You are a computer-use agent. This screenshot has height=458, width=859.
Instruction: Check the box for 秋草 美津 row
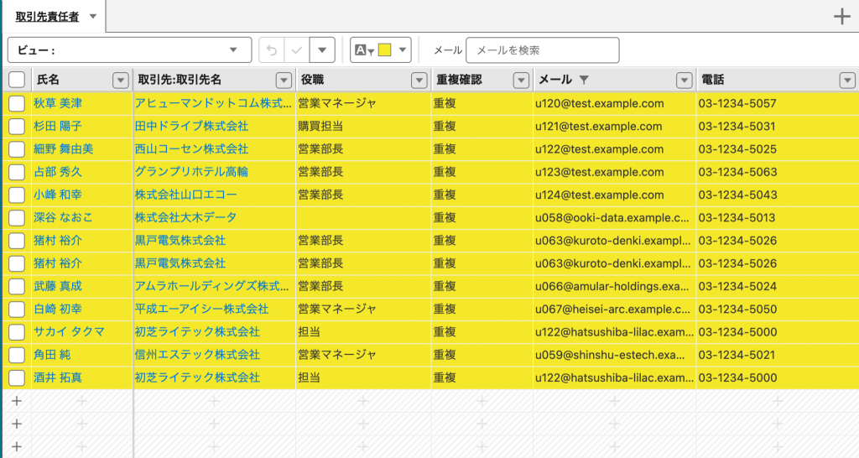[17, 103]
